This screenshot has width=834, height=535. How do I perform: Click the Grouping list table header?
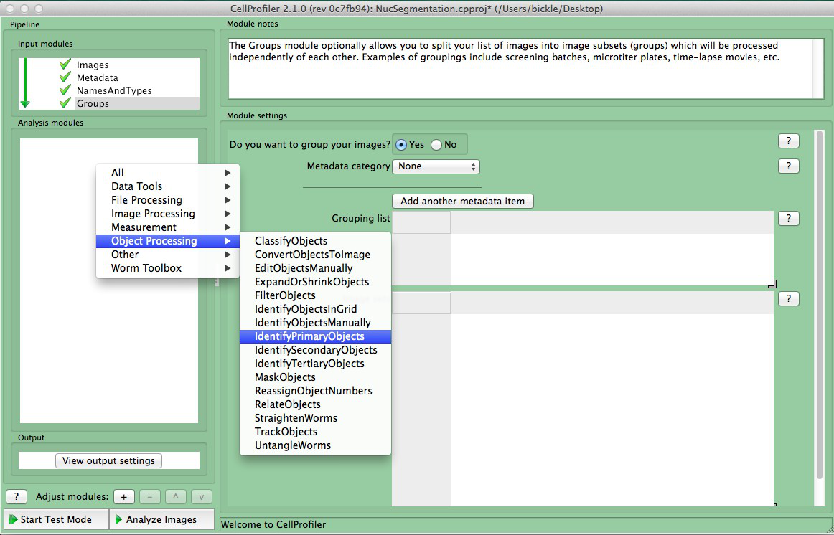(x=583, y=222)
